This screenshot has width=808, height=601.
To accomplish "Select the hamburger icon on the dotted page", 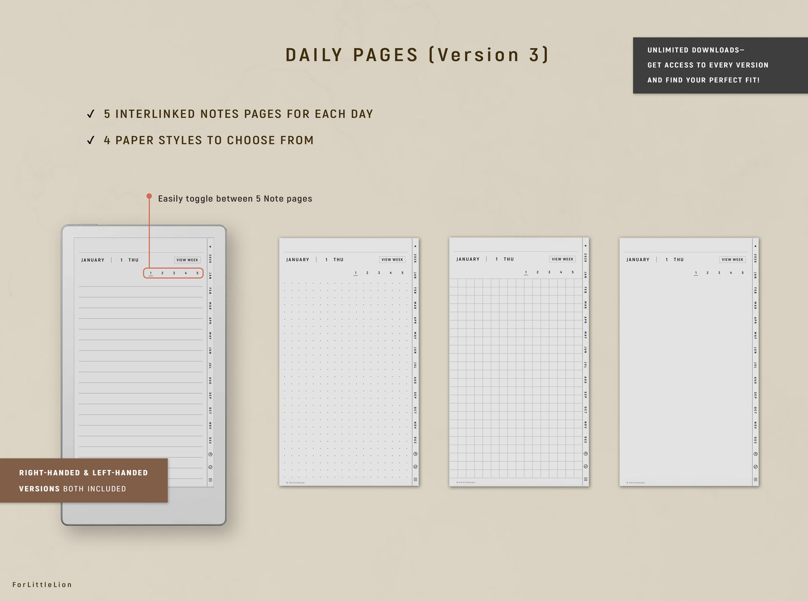I will coord(414,478).
